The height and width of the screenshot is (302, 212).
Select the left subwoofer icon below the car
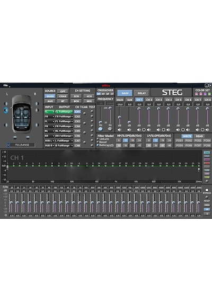tap(15, 138)
